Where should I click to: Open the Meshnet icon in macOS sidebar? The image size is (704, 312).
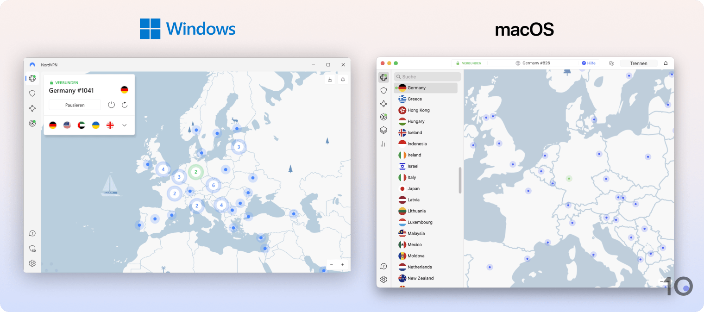(383, 104)
